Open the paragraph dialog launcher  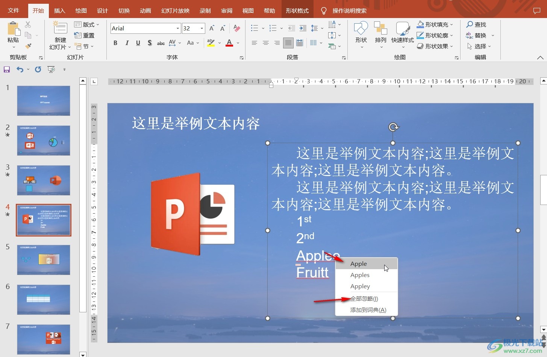tap(344, 58)
